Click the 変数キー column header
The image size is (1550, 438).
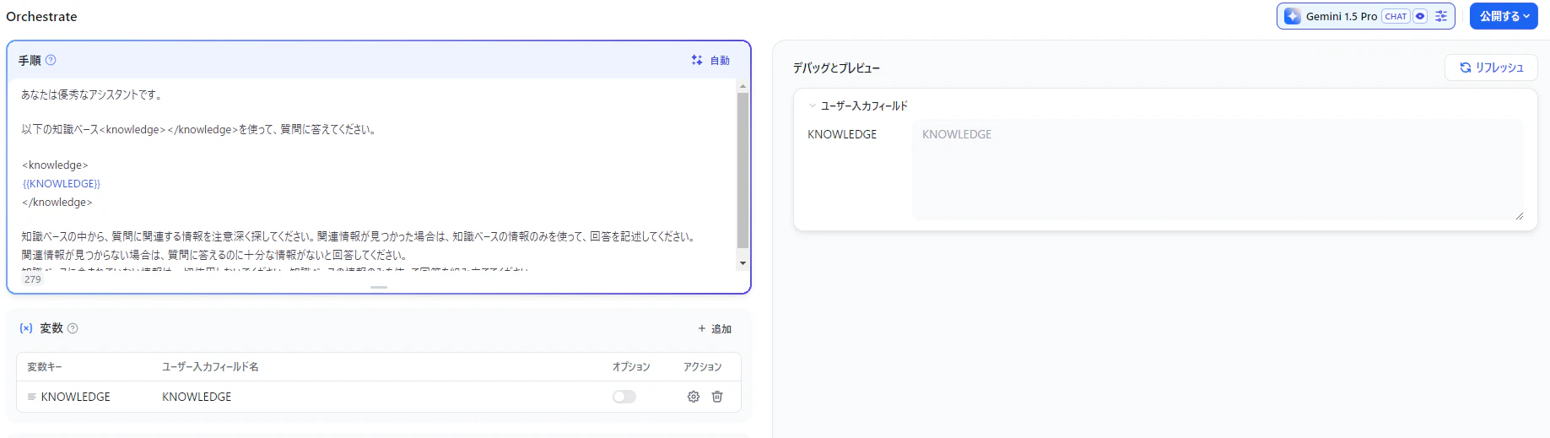pos(45,367)
